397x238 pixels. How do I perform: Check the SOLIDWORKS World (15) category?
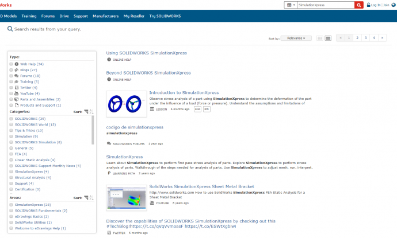(x=11, y=124)
